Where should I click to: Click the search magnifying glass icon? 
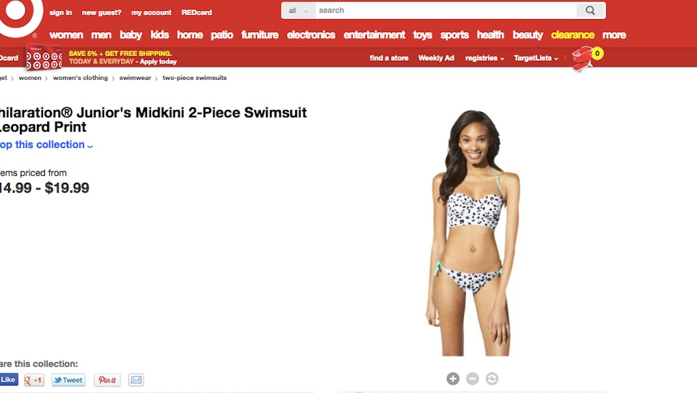(590, 11)
